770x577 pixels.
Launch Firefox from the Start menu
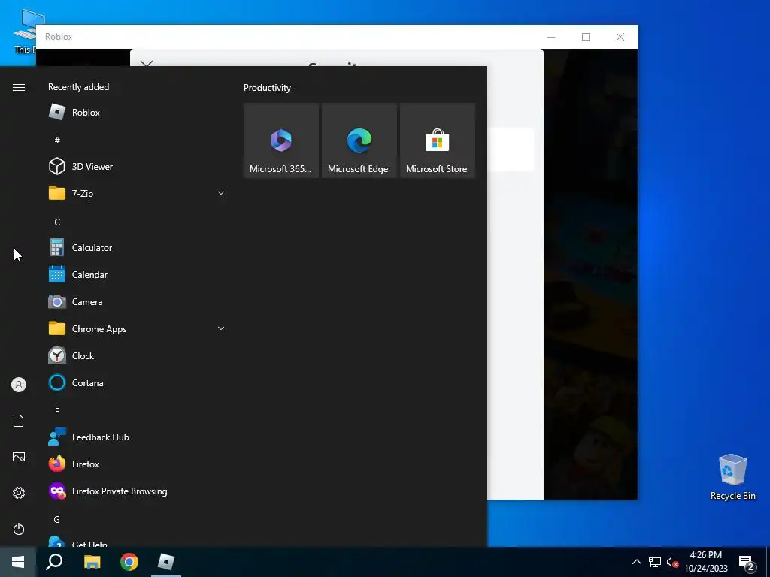pos(137,464)
